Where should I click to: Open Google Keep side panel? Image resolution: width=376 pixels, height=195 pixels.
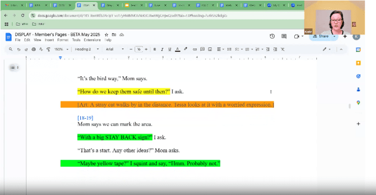[358, 63]
